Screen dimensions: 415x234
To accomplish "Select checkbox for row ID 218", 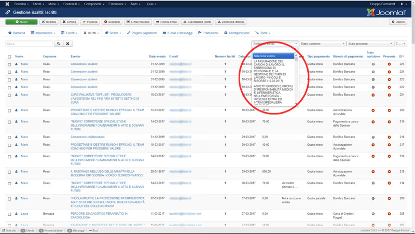I will [x=9, y=137].
